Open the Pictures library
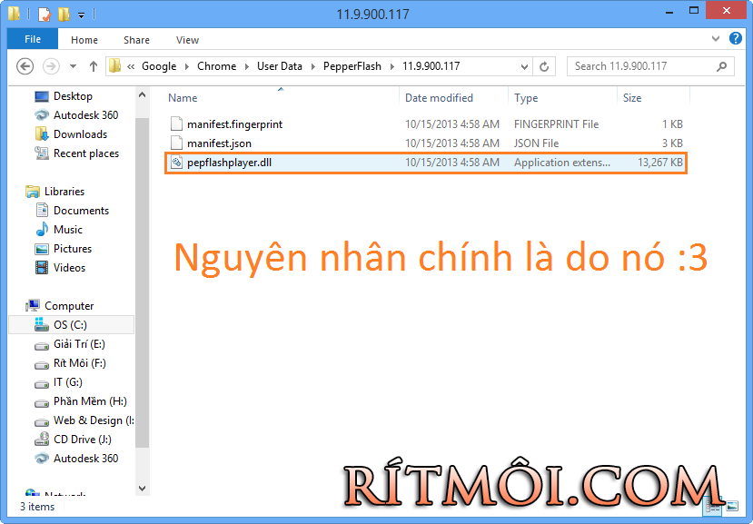Screen dimensions: 753x524 click(x=73, y=249)
